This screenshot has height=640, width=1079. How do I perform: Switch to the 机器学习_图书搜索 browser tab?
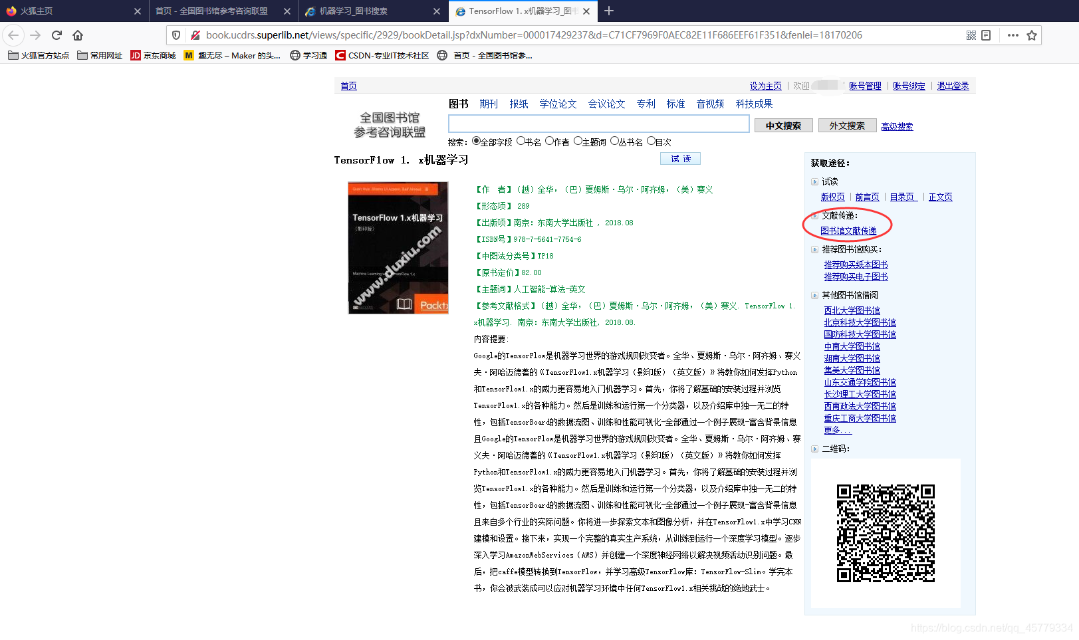(372, 11)
